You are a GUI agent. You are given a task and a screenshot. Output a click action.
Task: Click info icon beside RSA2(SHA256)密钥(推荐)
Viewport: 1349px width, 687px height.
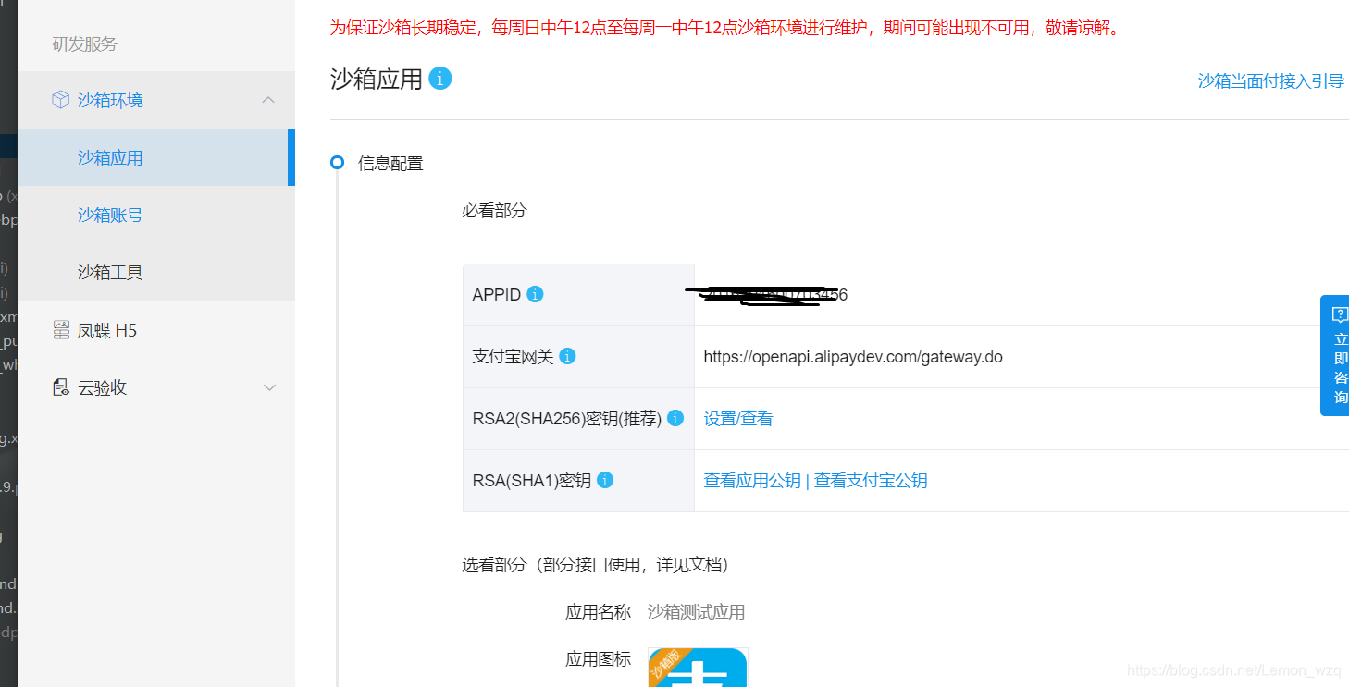pos(675,418)
